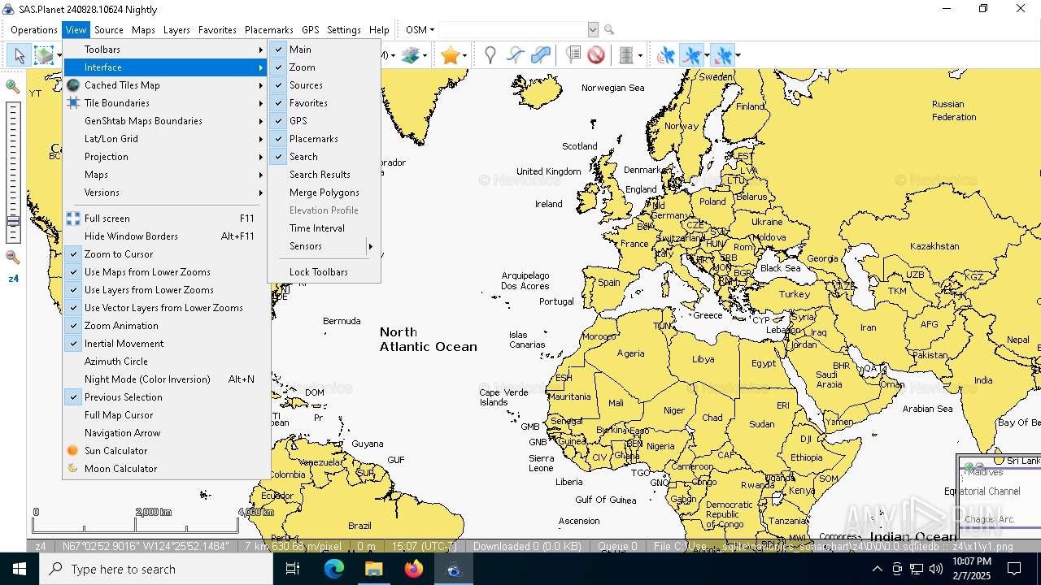
Task: Add a new placemark pin
Action: pos(490,55)
